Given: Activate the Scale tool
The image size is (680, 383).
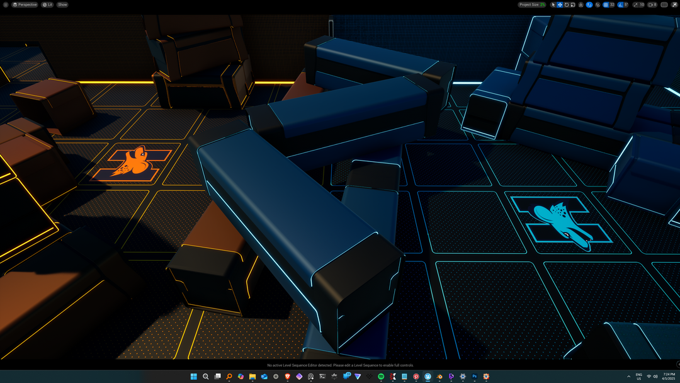Looking at the screenshot, I should [x=573, y=4].
